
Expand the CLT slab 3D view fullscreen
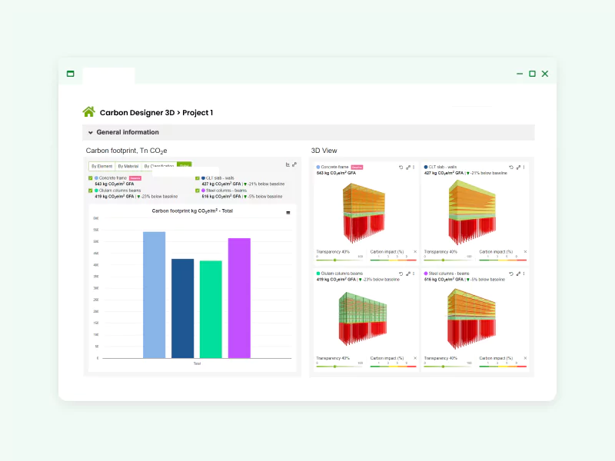pyautogui.click(x=517, y=167)
